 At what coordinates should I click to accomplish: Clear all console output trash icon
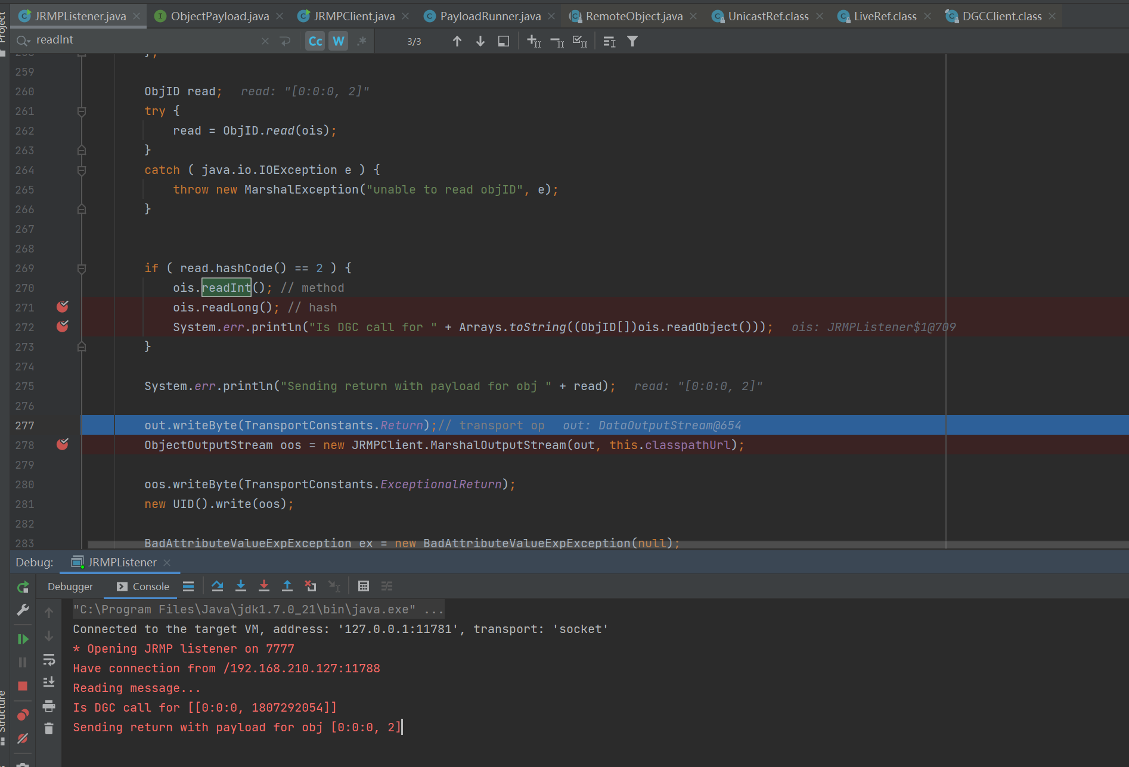click(x=49, y=728)
